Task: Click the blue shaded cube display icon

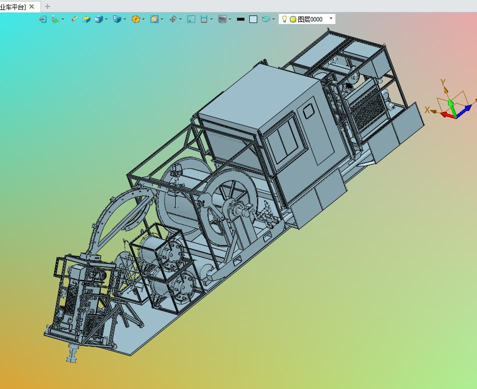Action: point(99,19)
